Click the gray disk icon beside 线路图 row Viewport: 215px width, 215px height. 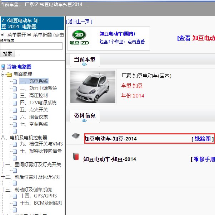(76, 136)
